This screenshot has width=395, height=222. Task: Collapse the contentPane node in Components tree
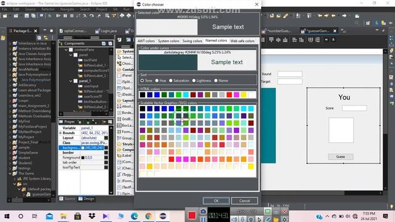[x=66, y=50]
